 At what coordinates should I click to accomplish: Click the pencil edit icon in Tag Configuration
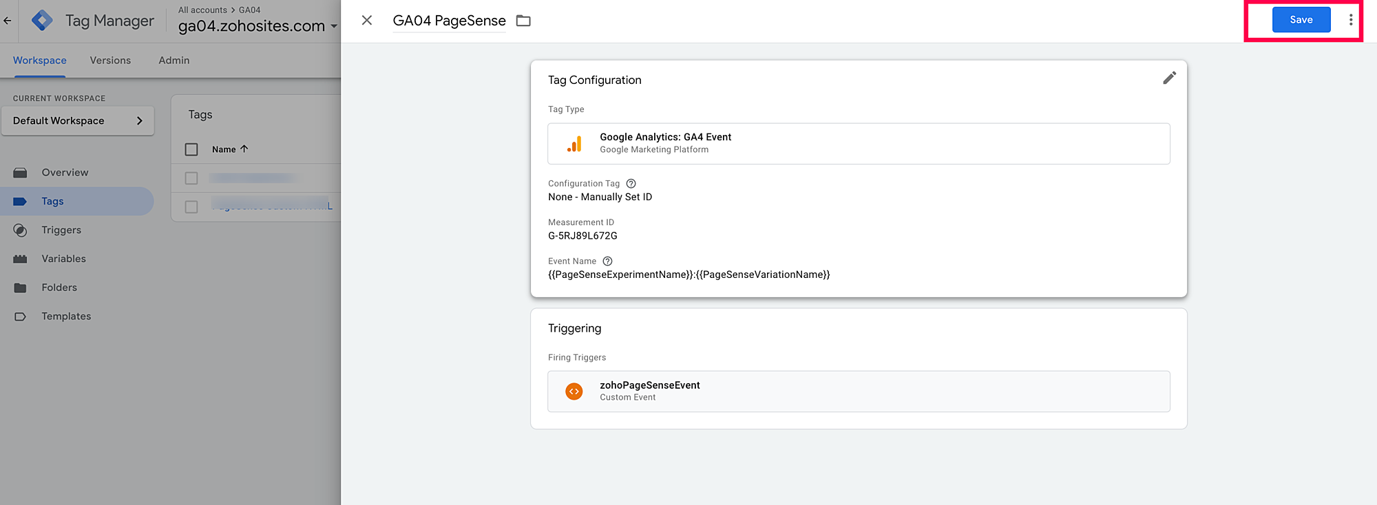(x=1169, y=78)
